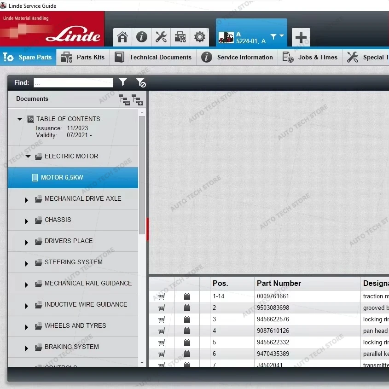Switch to the Special Tools tab
The height and width of the screenshot is (389, 389).
[x=366, y=57]
